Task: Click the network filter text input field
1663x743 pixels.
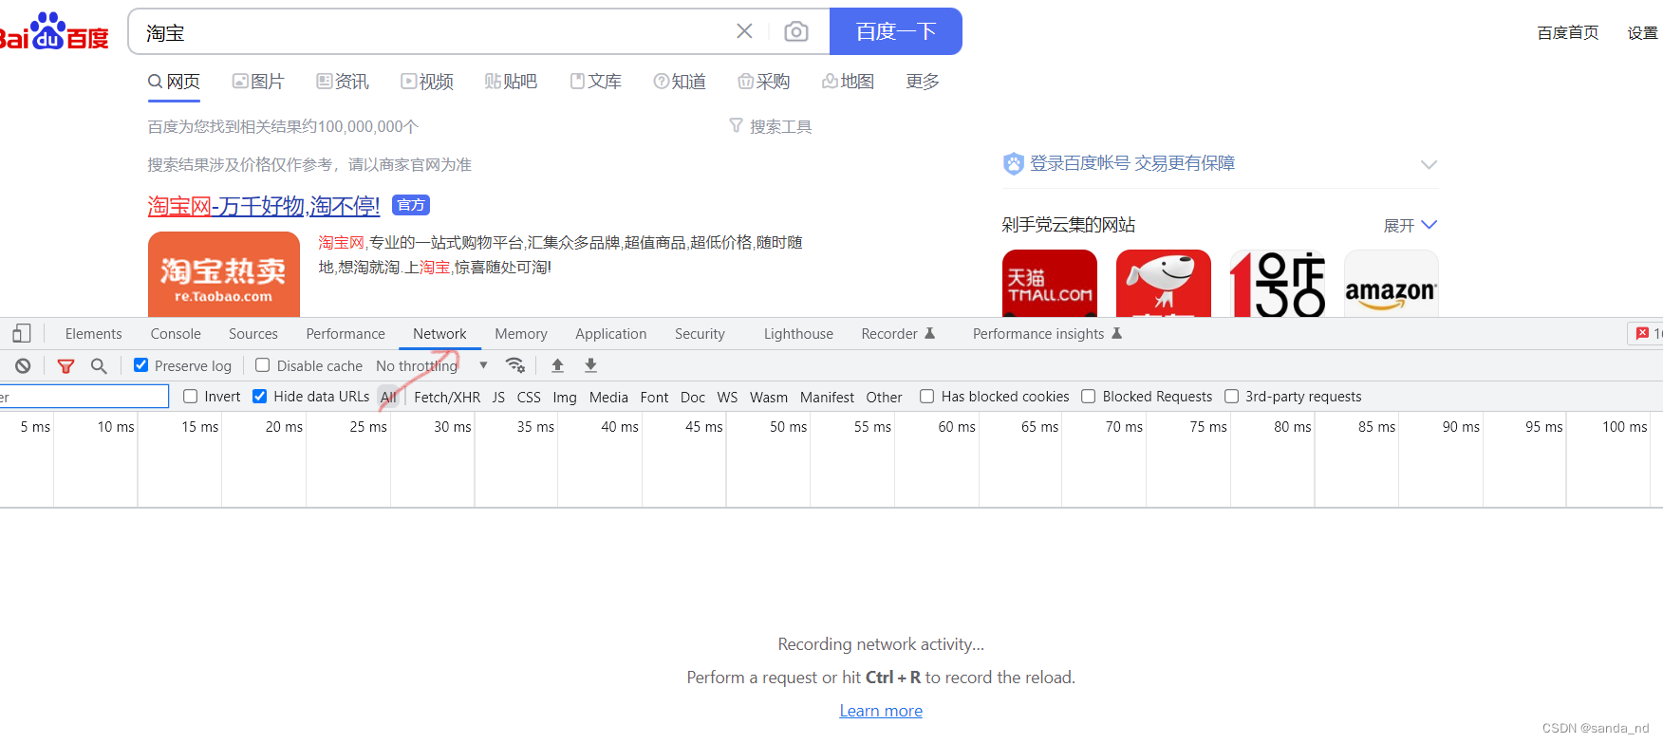Action: tap(84, 396)
